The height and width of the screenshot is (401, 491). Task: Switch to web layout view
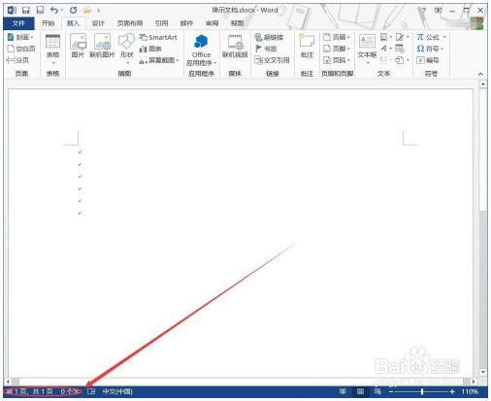(x=377, y=391)
